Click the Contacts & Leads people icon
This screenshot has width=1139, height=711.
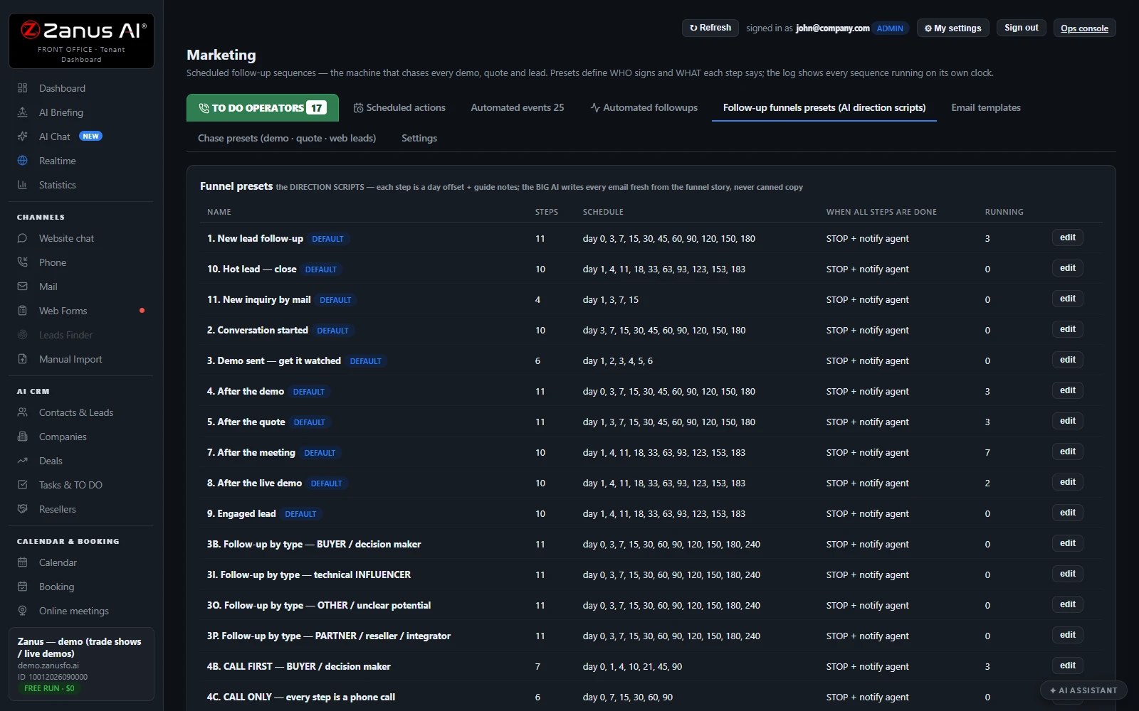[x=22, y=412]
